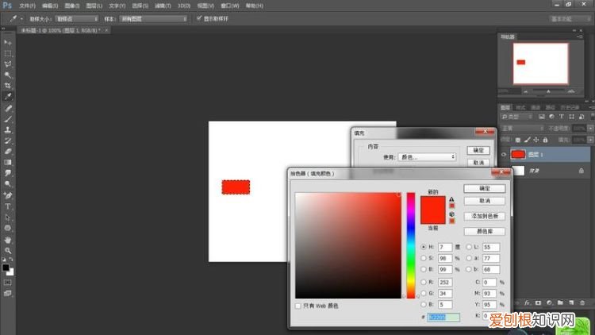Image resolution: width=595 pixels, height=335 pixels.
Task: Select the Lasso tool
Action: click(x=8, y=64)
